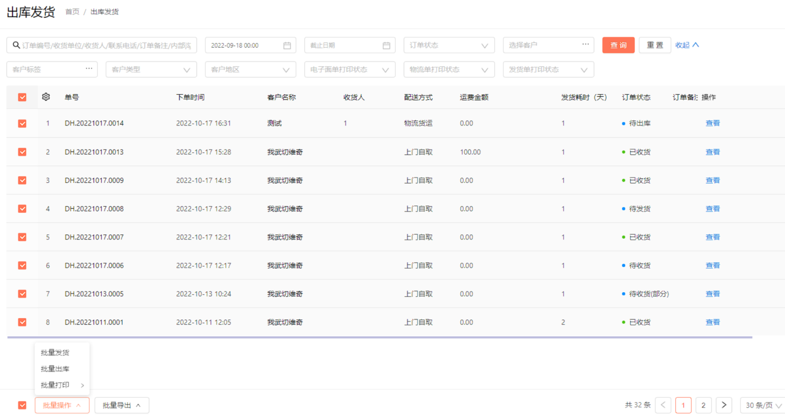Focus the order number search field

pos(101,45)
